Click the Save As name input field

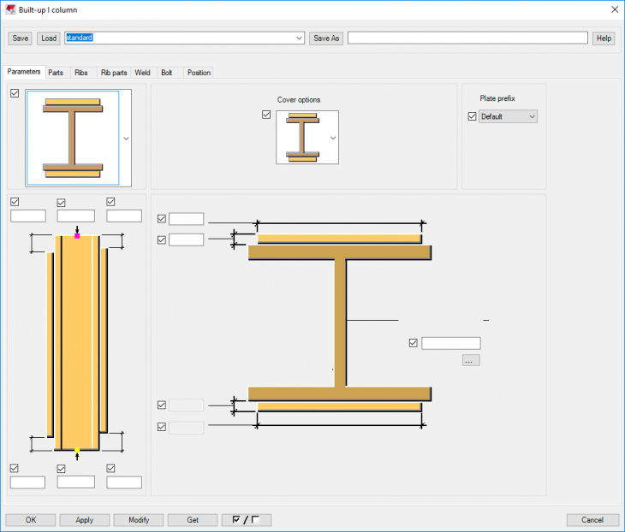click(467, 38)
